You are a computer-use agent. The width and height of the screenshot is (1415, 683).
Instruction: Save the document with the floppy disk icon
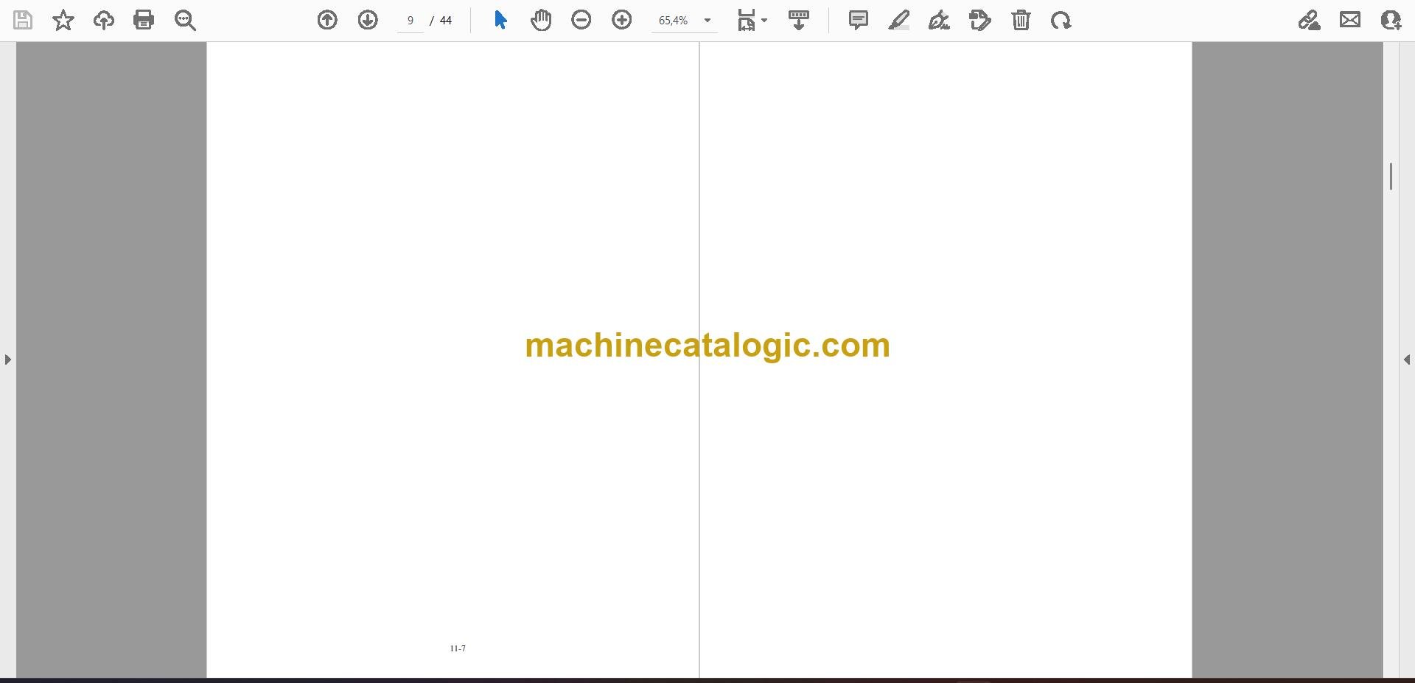[x=23, y=20]
